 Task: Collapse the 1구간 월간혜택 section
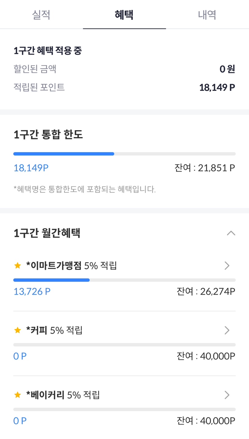(231, 233)
